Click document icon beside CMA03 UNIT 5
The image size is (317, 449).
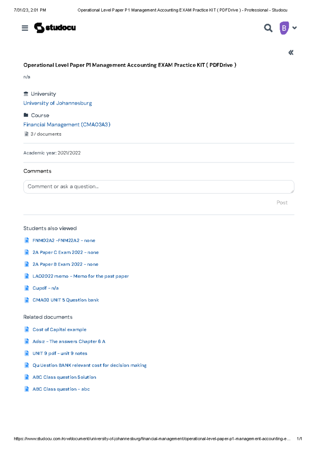(x=27, y=300)
